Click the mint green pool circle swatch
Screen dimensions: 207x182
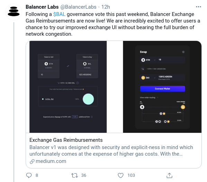88,99
